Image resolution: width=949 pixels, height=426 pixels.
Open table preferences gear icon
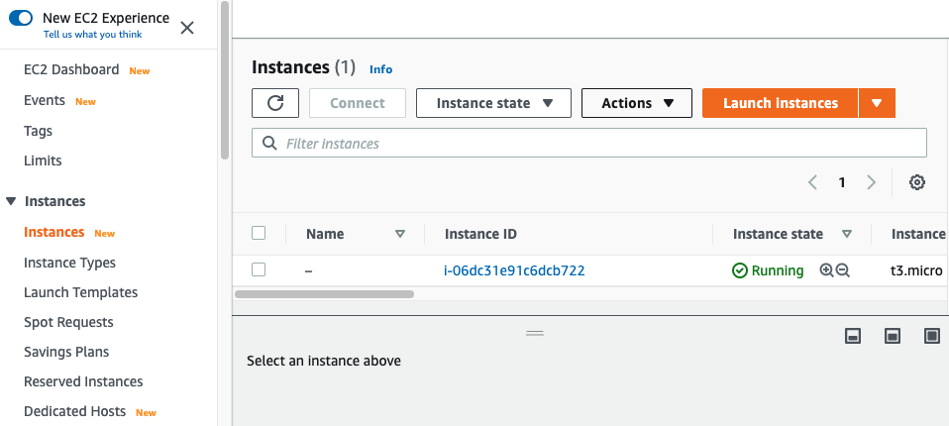point(917,182)
